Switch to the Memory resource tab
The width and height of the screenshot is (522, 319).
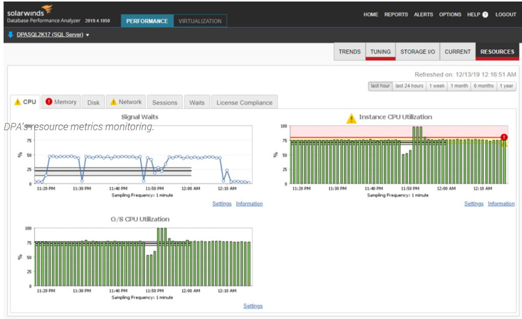point(61,102)
